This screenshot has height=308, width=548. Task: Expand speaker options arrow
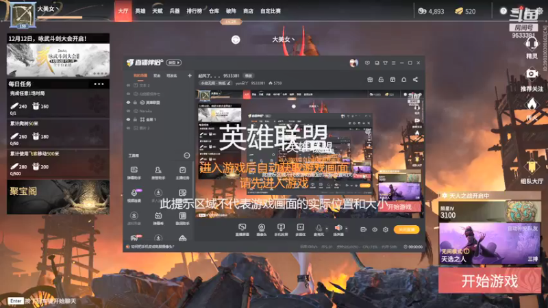coord(347,229)
